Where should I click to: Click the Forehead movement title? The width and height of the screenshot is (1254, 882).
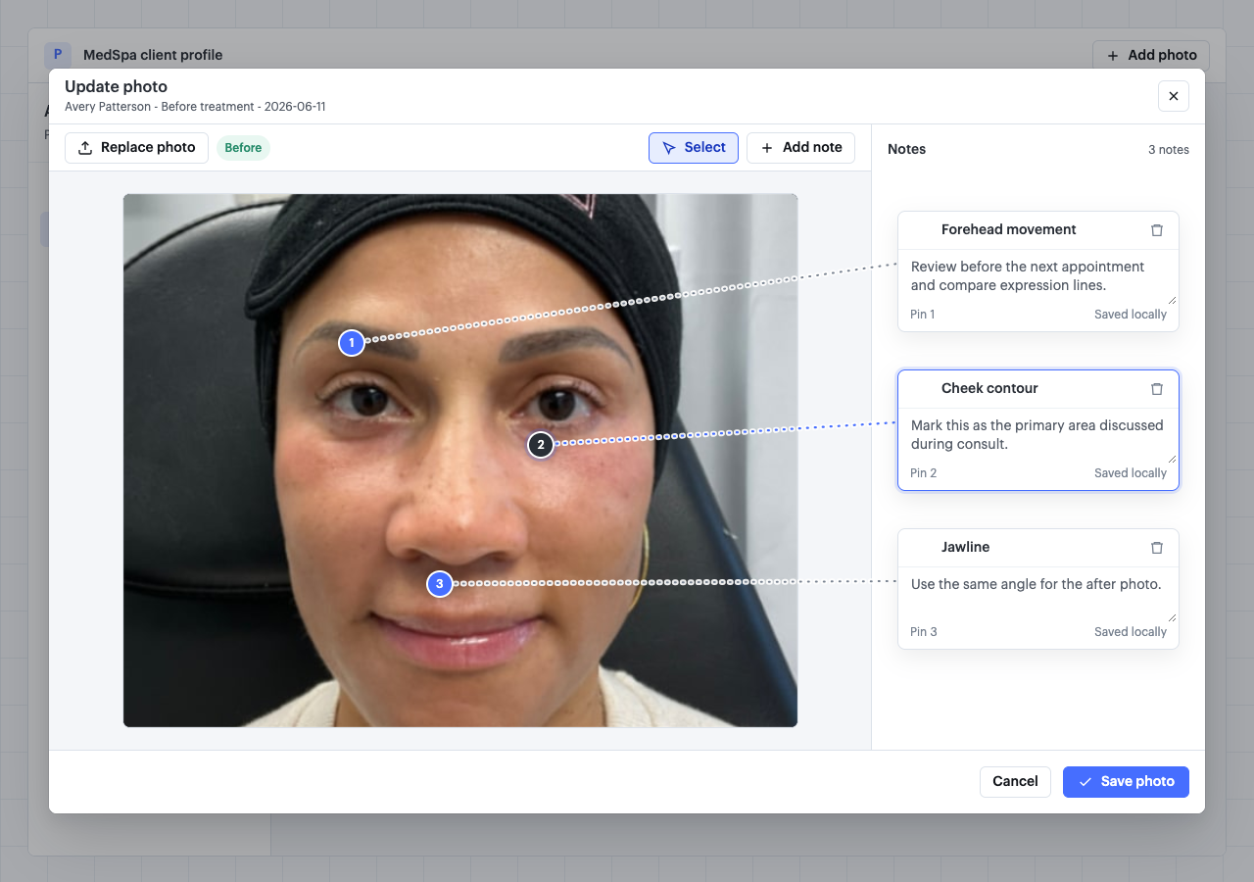1008,230
